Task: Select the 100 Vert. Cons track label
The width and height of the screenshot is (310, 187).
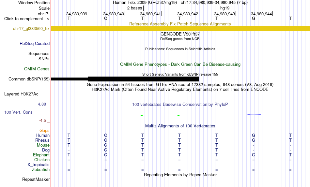Action: click(x=18, y=112)
